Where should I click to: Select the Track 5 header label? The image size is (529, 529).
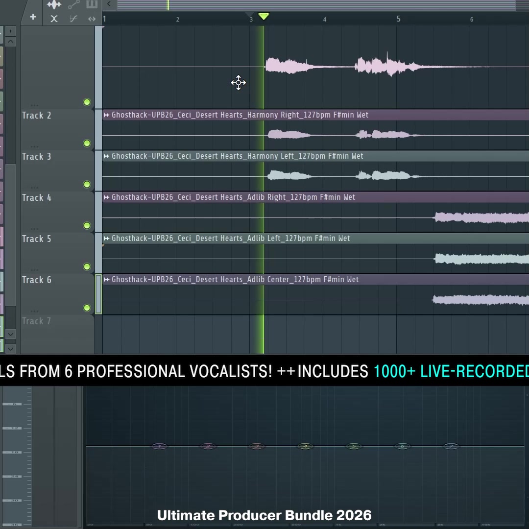(36, 239)
